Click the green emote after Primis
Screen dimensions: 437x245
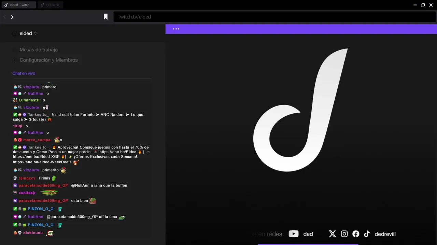click(x=54, y=178)
